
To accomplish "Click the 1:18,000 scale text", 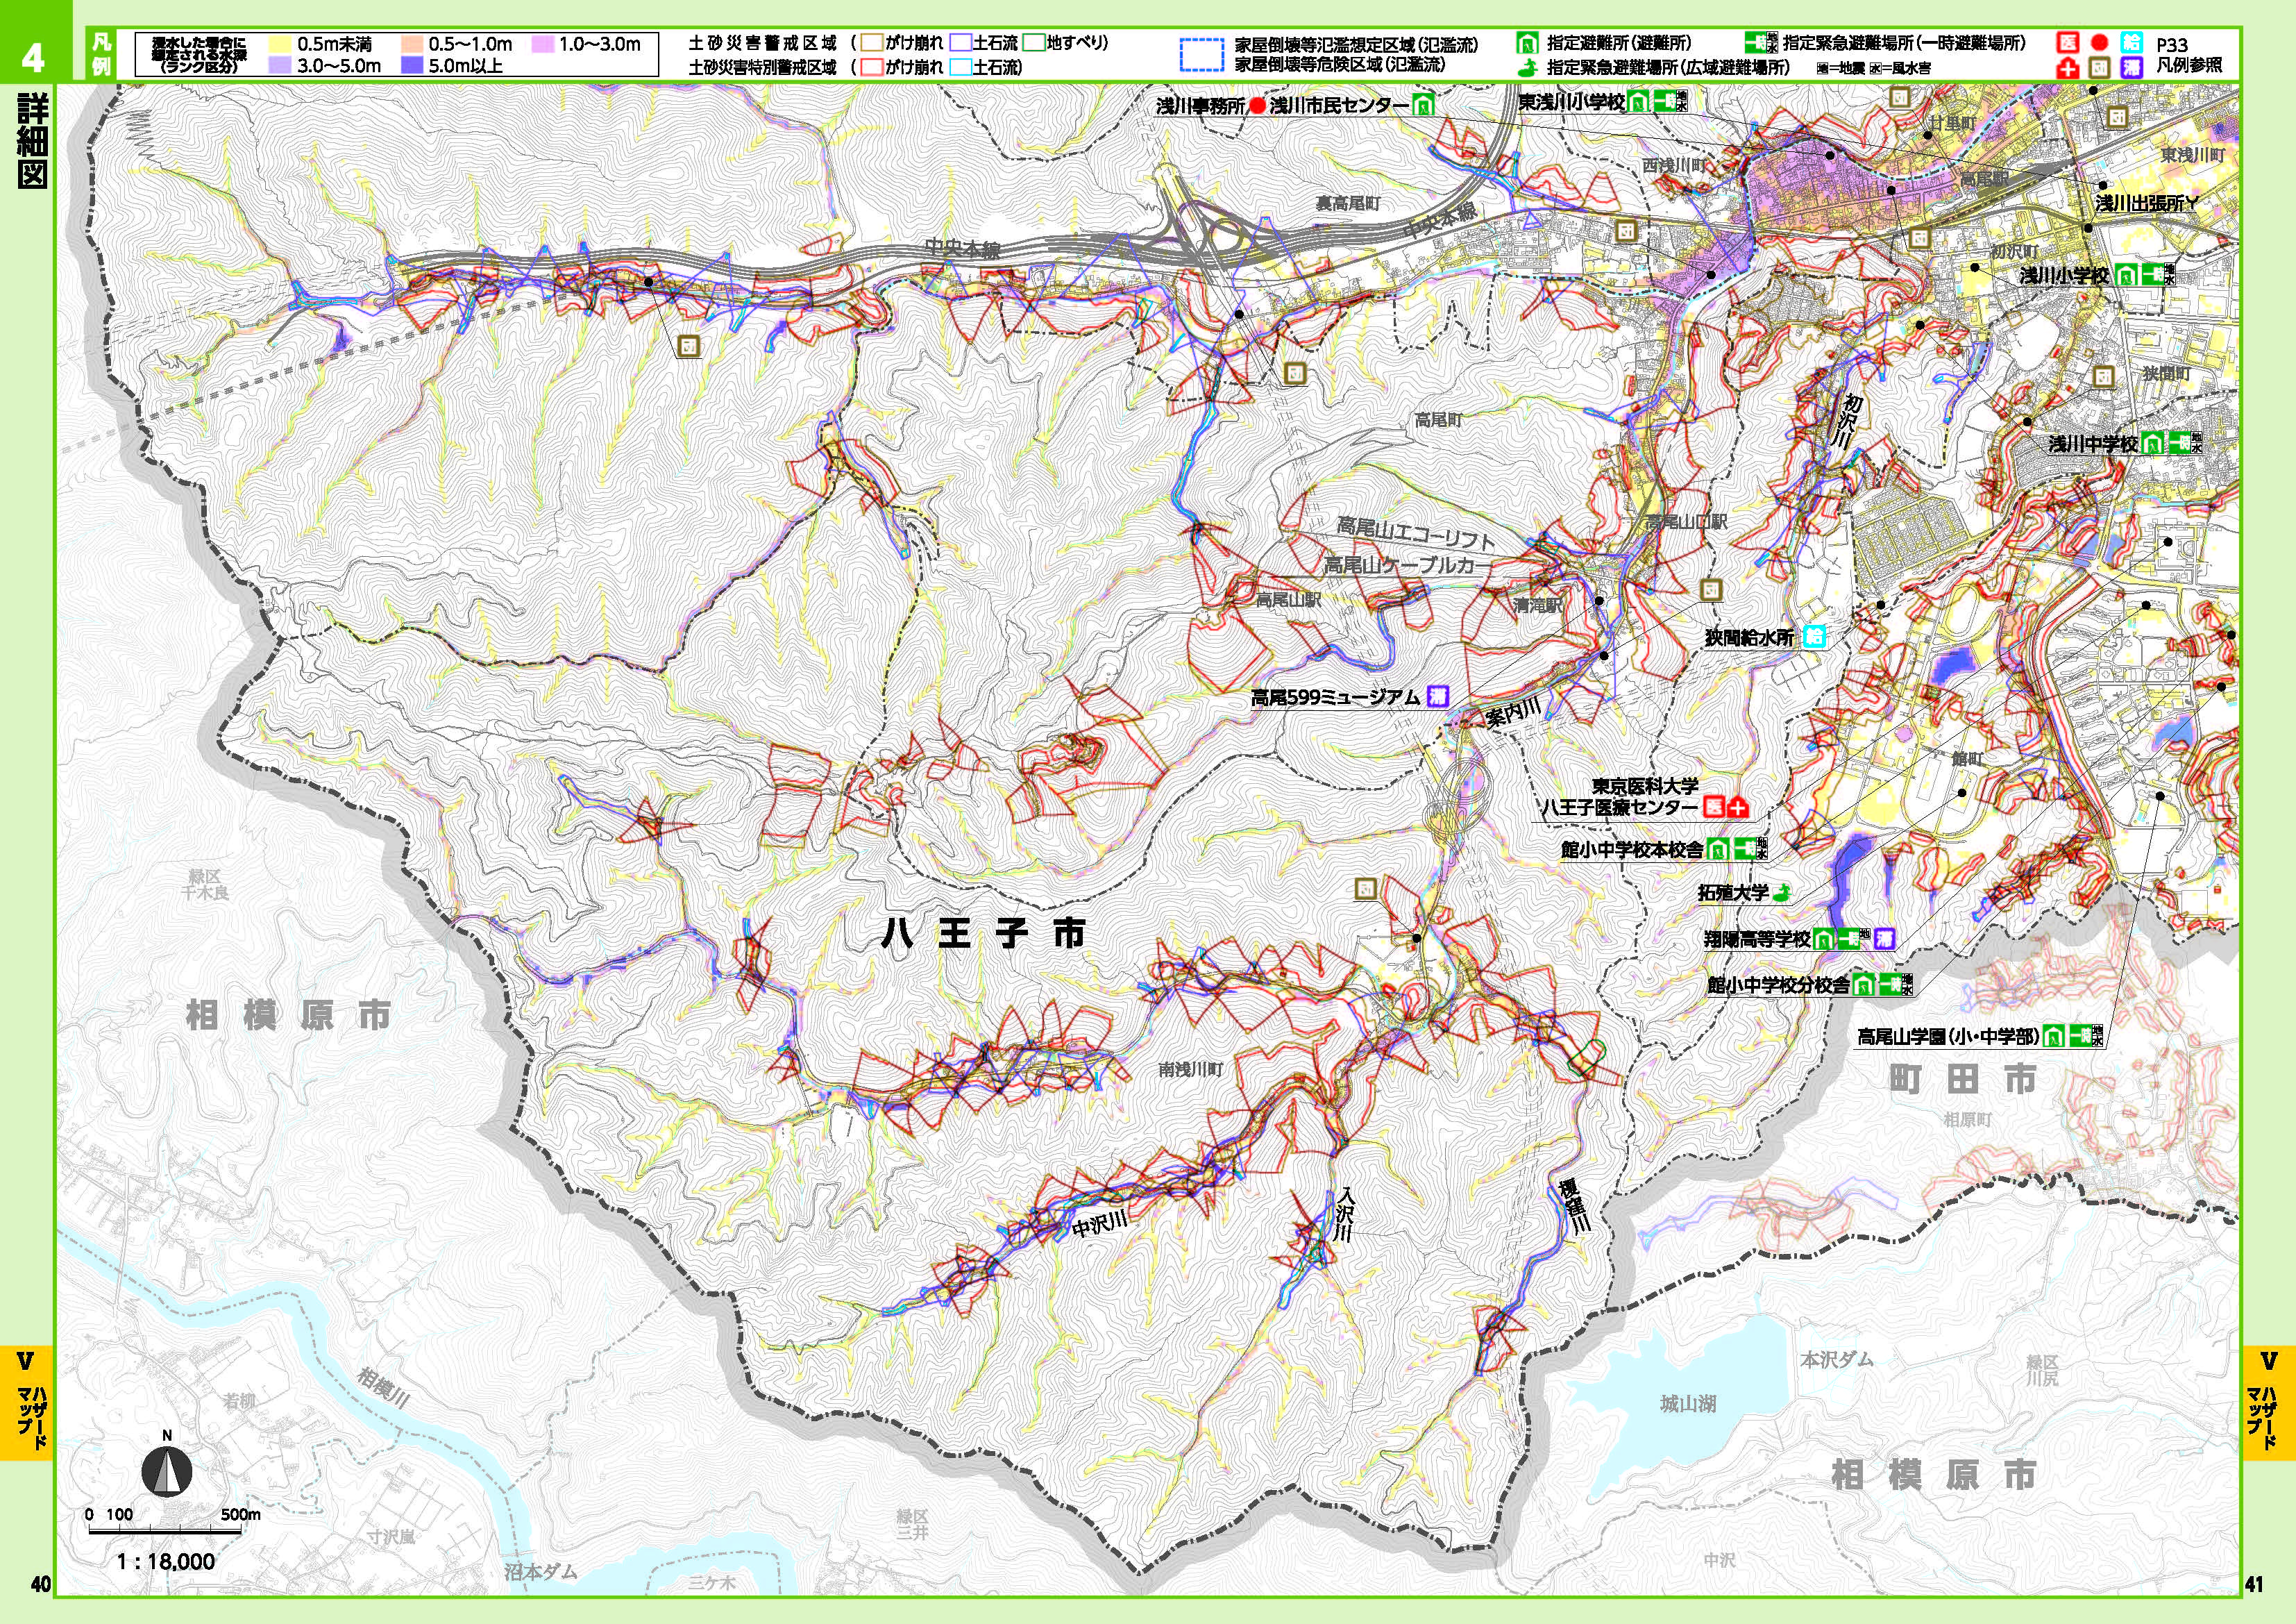I will [166, 1561].
